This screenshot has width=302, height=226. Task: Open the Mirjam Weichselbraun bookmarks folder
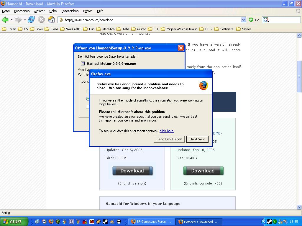(179, 29)
